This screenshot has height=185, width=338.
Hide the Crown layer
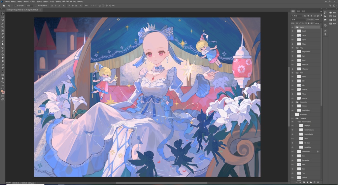(x=292, y=106)
